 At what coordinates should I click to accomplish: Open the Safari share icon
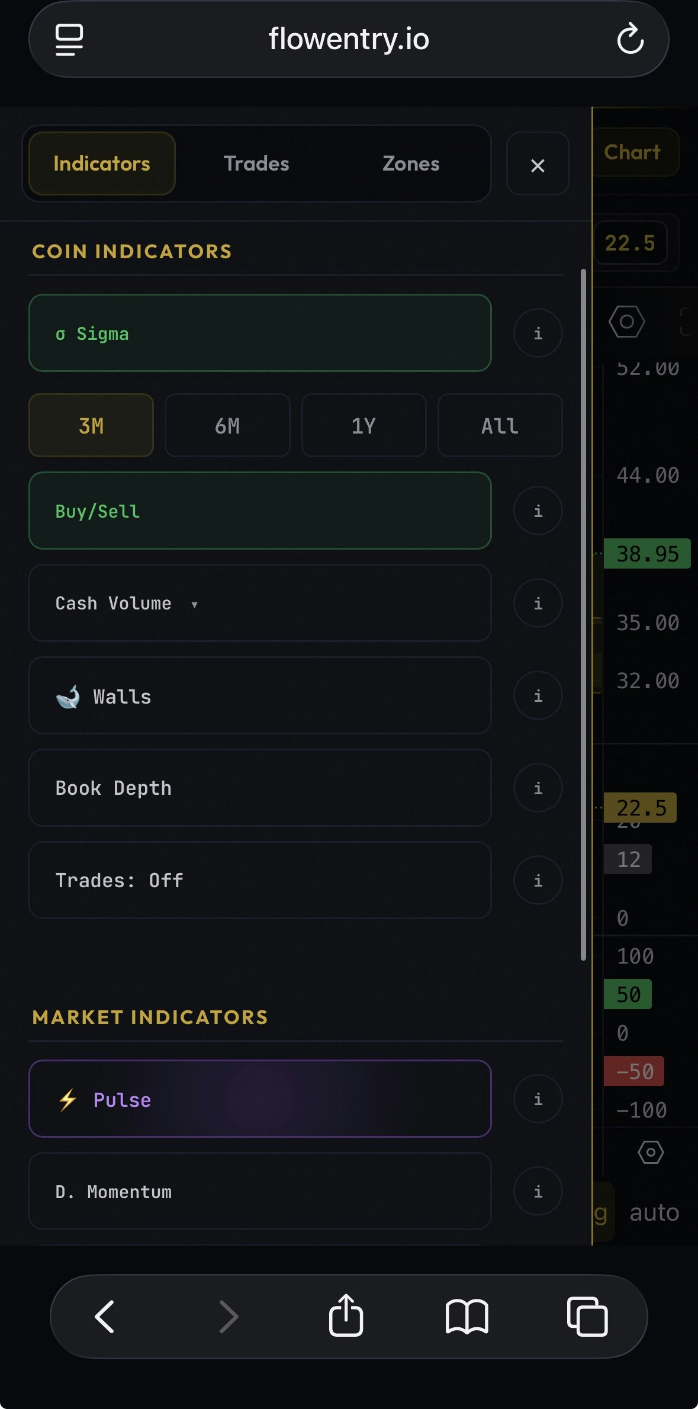click(x=346, y=1315)
